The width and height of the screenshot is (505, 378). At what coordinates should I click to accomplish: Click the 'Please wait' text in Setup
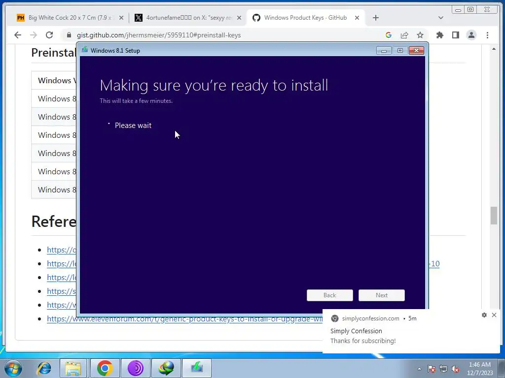coord(133,126)
